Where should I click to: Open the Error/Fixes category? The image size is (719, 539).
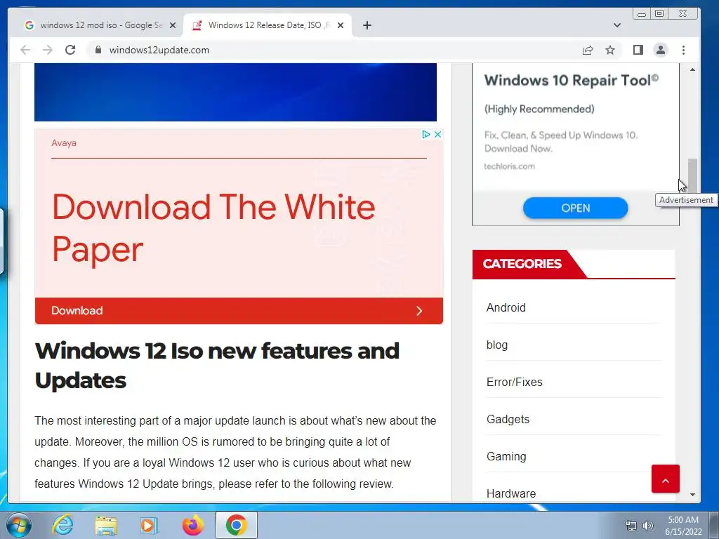[x=514, y=382]
